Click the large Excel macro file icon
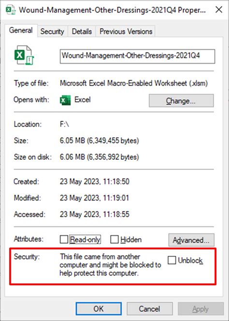Viewport: 229px width, 321px height. click(x=24, y=55)
